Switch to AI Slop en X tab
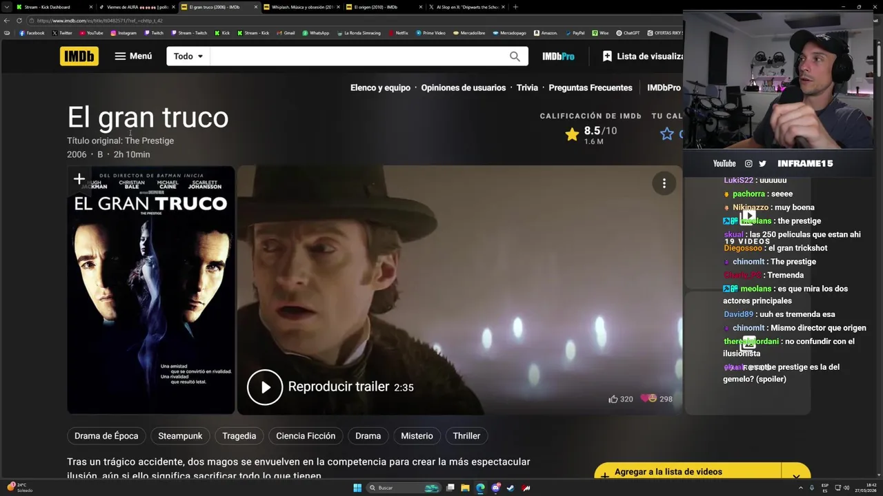Image resolution: width=883 pixels, height=496 pixels. (466, 7)
